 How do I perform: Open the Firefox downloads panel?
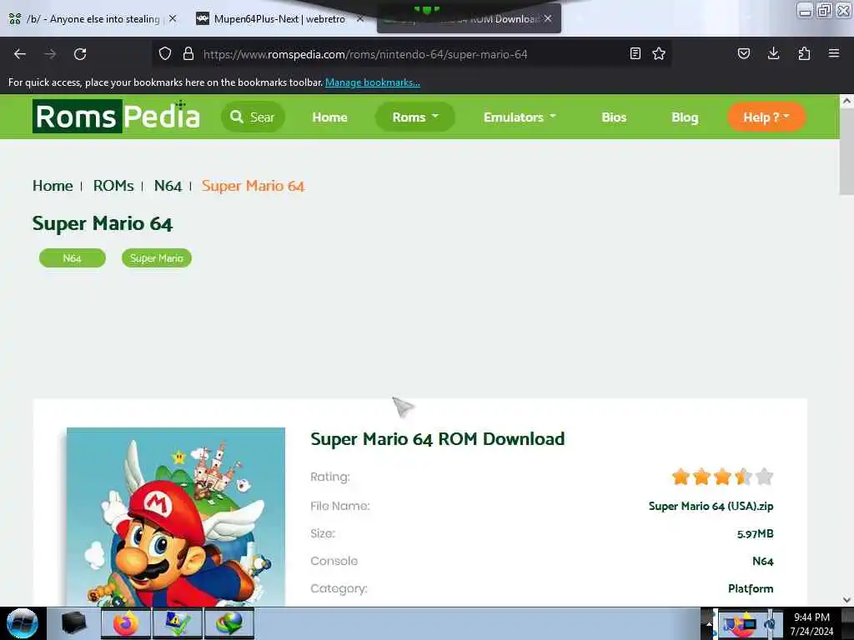tap(773, 53)
